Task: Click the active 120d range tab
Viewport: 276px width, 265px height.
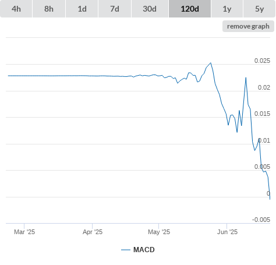Action: click(190, 9)
